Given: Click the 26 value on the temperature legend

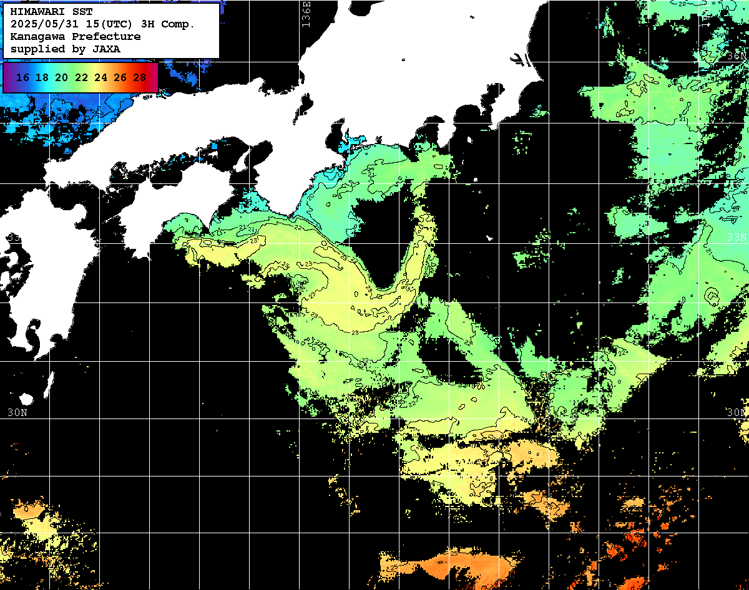Looking at the screenshot, I should point(120,77).
